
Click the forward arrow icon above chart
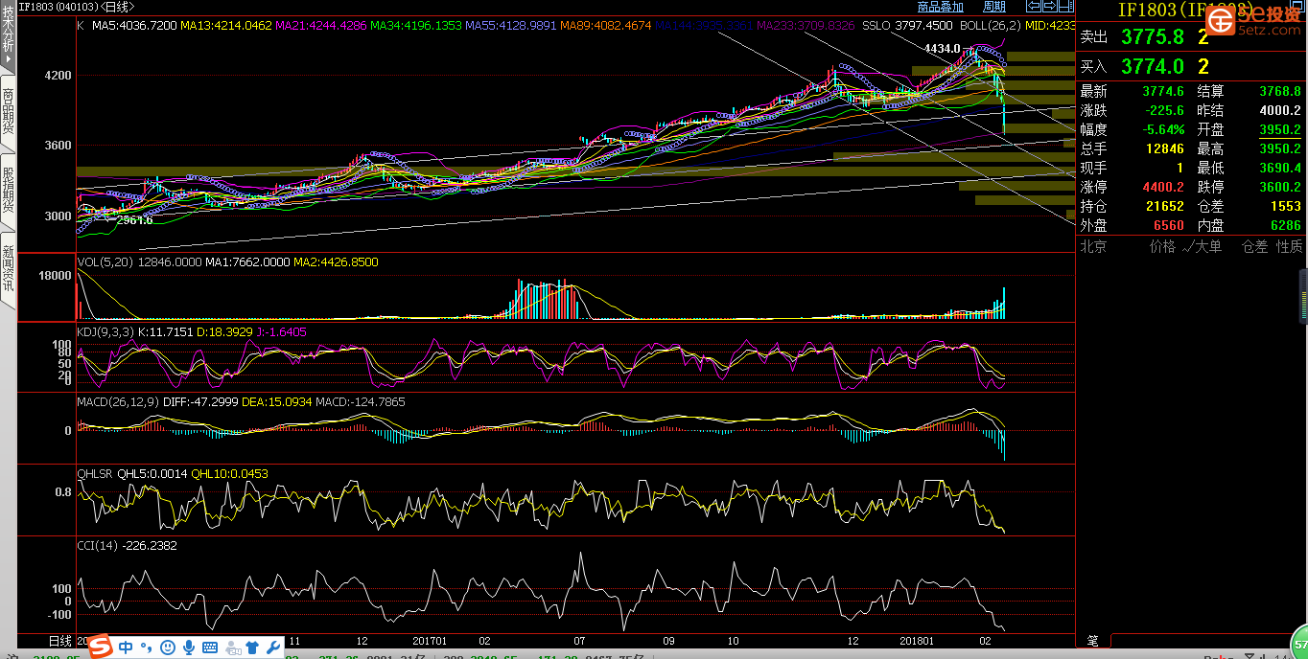1050,6
